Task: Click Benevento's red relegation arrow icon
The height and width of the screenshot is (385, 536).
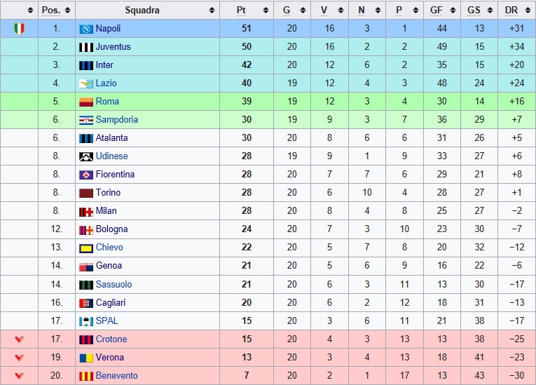Action: [x=20, y=376]
